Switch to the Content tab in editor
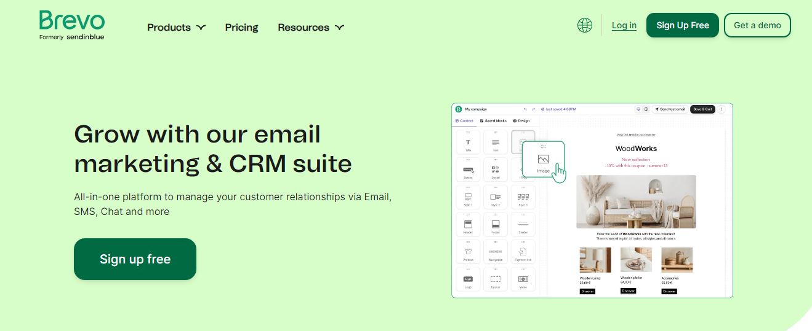Viewport: 812px width, 331px height. [x=465, y=121]
